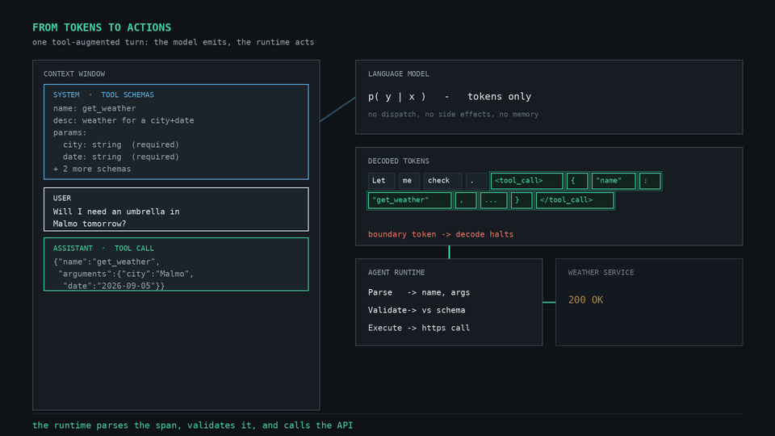Click the 'SYSTEM · TOOL SCHEMAS' header

104,95
